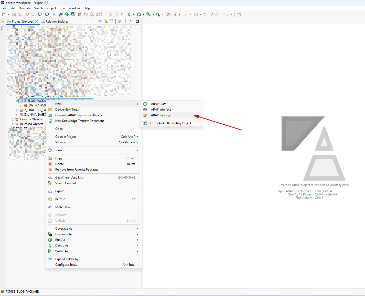Click the Activate ABAP object toolbar icon
The height and width of the screenshot is (296, 365).
[x=80, y=14]
